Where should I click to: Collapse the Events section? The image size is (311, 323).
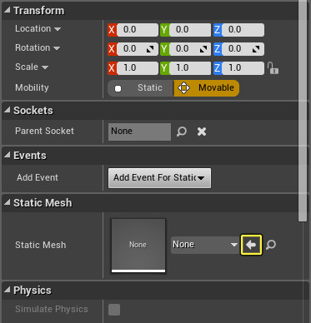click(8, 155)
